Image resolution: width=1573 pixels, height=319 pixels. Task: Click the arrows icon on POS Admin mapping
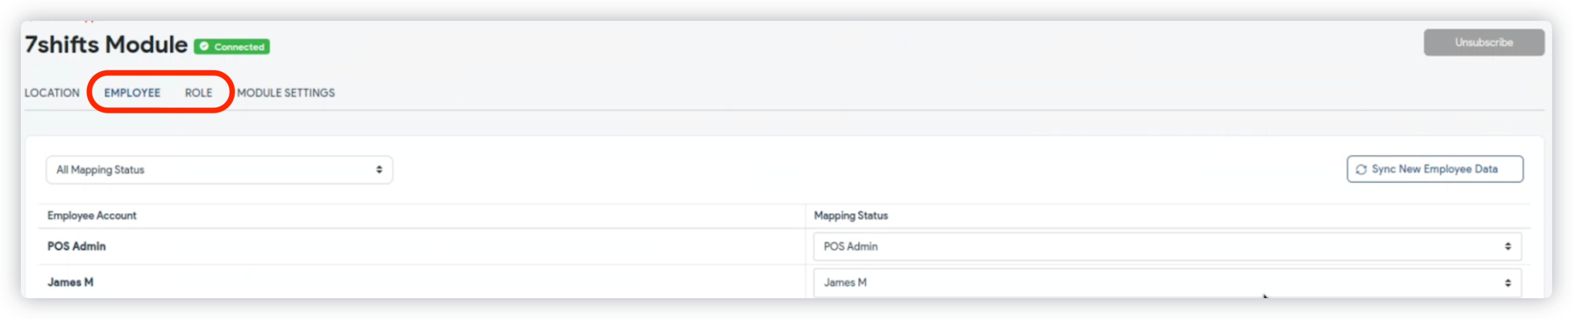pos(1508,247)
